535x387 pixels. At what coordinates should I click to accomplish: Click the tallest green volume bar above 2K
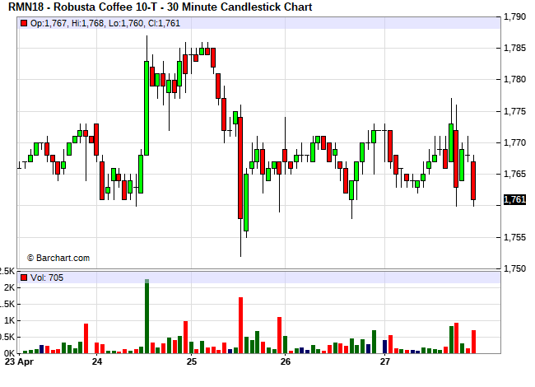click(x=147, y=316)
